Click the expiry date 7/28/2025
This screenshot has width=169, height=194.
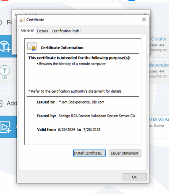coord(92,130)
